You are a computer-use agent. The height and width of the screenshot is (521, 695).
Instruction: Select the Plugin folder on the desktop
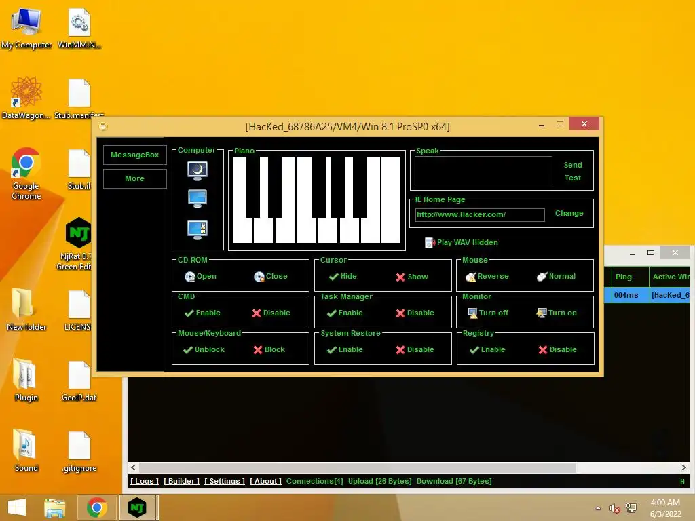pyautogui.click(x=26, y=380)
